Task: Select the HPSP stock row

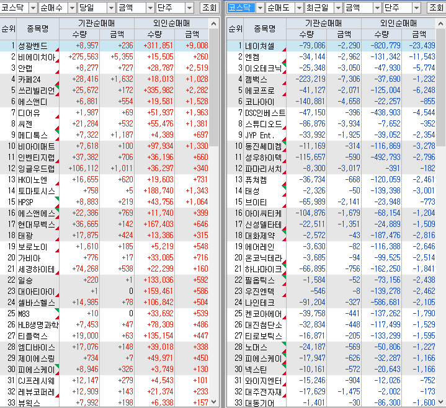Action: tap(104, 202)
